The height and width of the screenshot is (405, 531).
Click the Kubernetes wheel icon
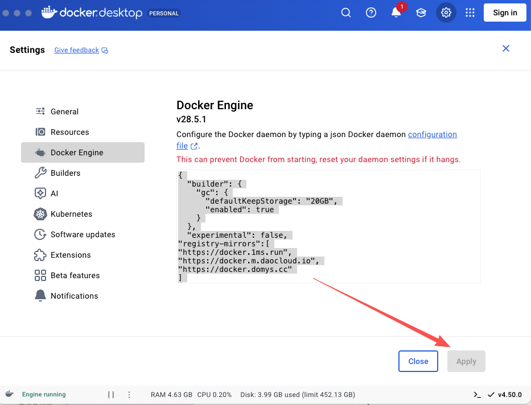[40, 214]
